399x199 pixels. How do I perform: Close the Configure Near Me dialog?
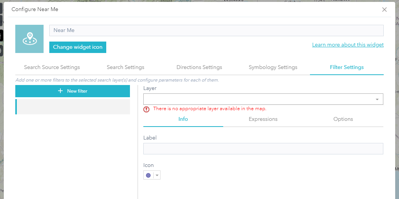pyautogui.click(x=384, y=10)
